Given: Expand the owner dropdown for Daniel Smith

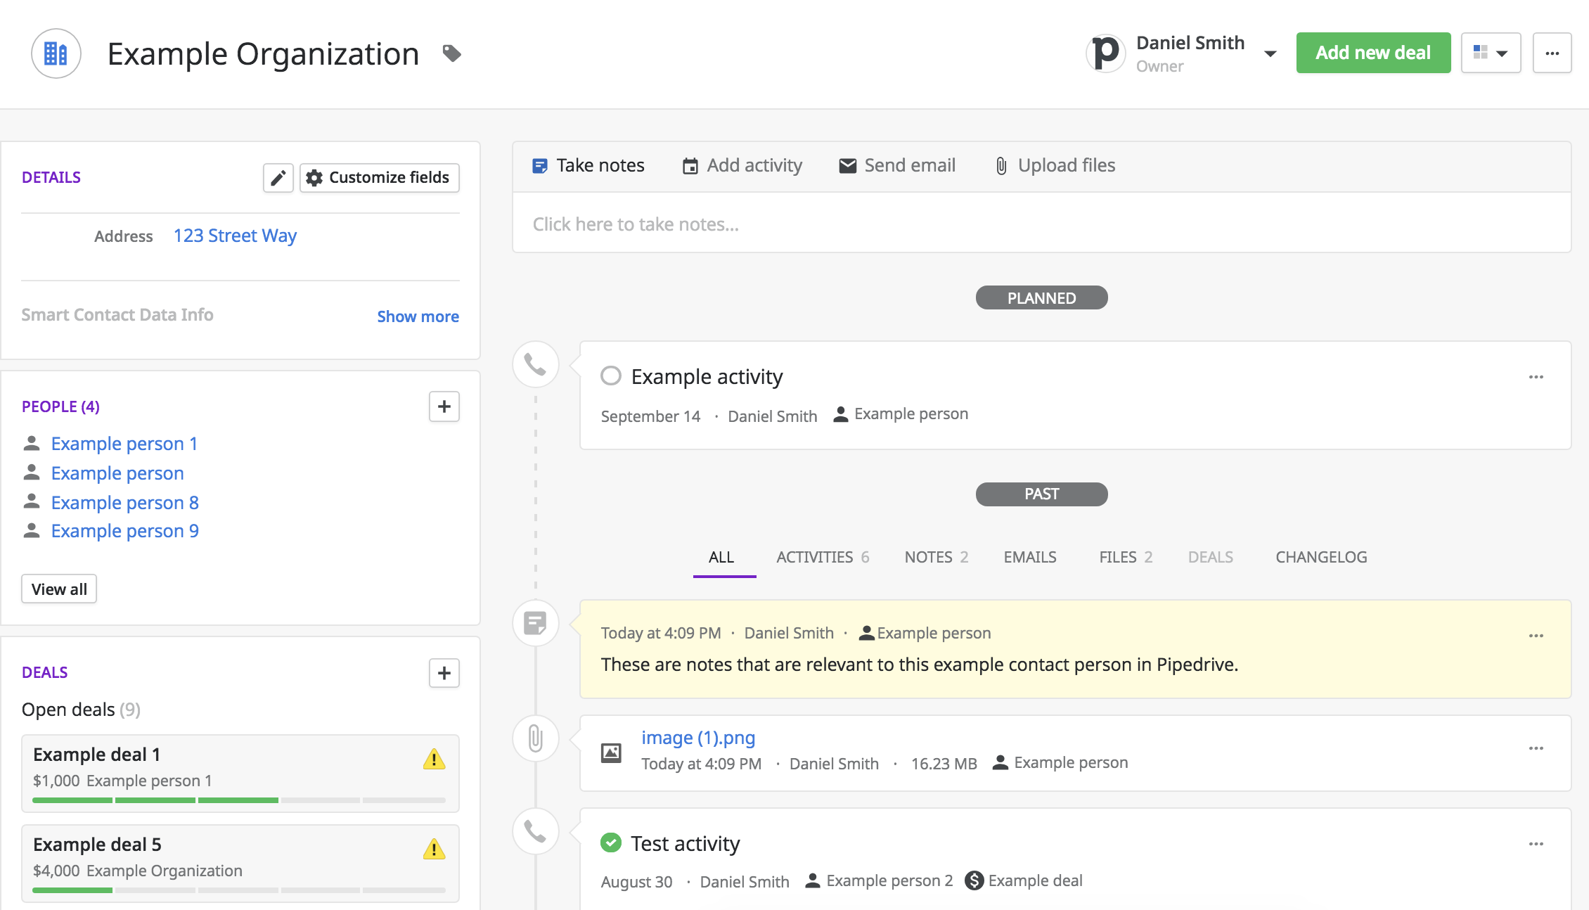Looking at the screenshot, I should [x=1269, y=51].
